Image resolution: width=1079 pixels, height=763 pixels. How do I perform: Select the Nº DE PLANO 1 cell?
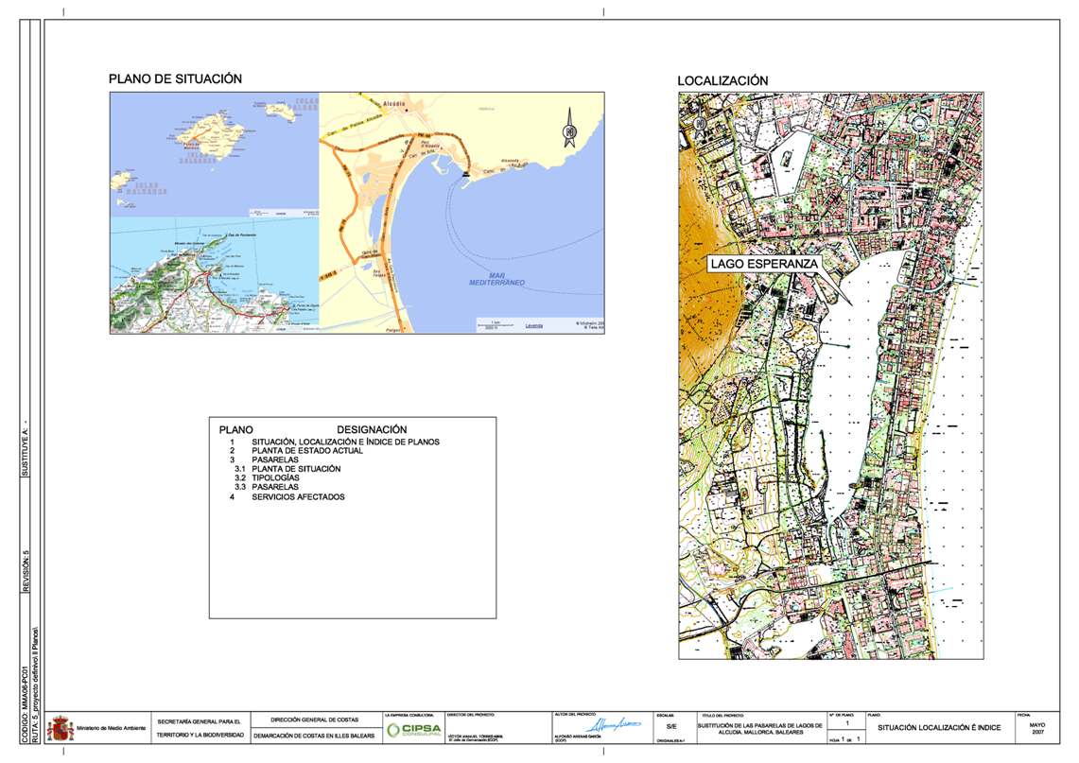tap(845, 721)
